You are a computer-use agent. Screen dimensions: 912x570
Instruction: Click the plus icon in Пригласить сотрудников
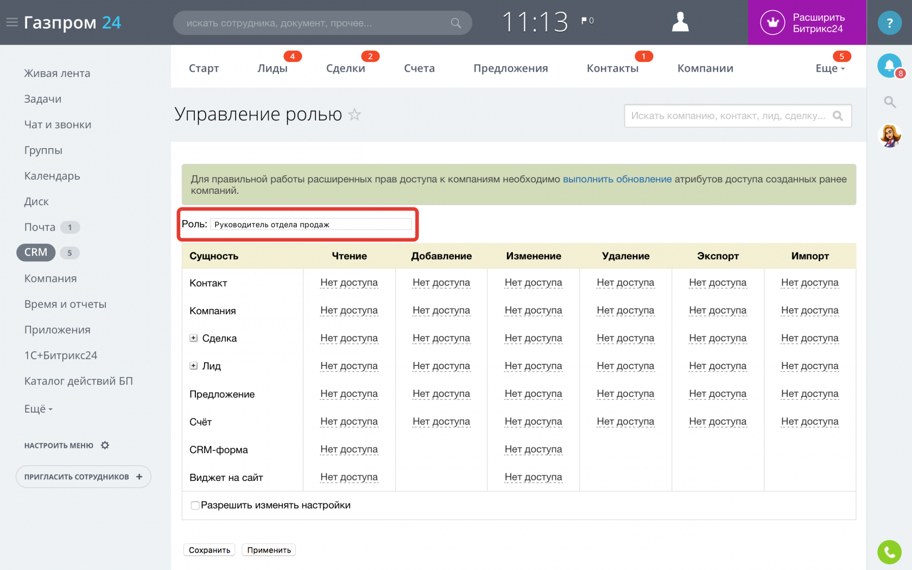[x=140, y=477]
